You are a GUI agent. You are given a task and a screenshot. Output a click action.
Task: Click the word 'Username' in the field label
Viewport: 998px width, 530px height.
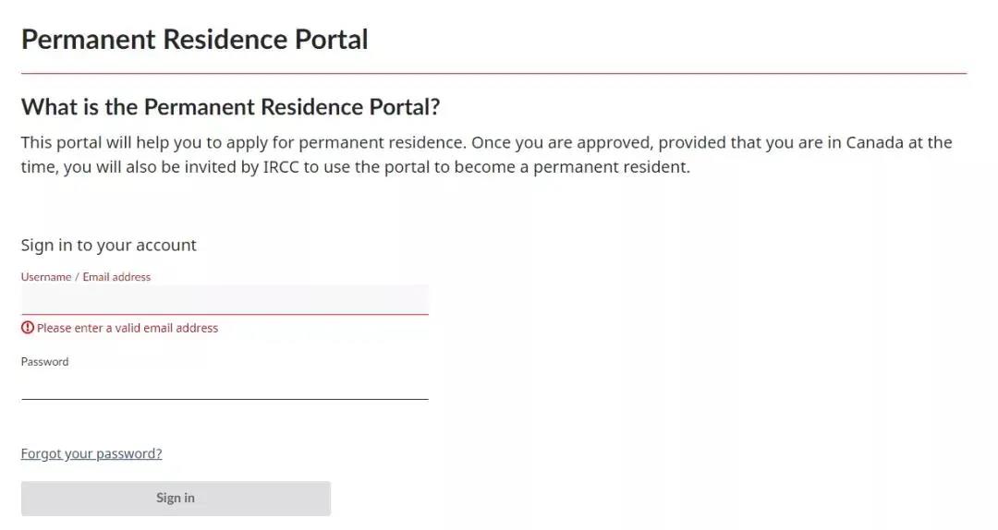46,277
